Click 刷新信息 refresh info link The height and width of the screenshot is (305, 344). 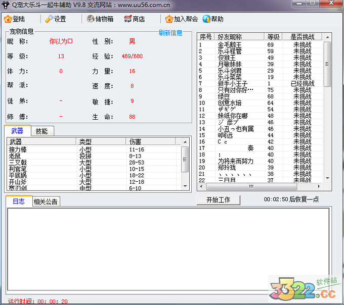pyautogui.click(x=170, y=33)
